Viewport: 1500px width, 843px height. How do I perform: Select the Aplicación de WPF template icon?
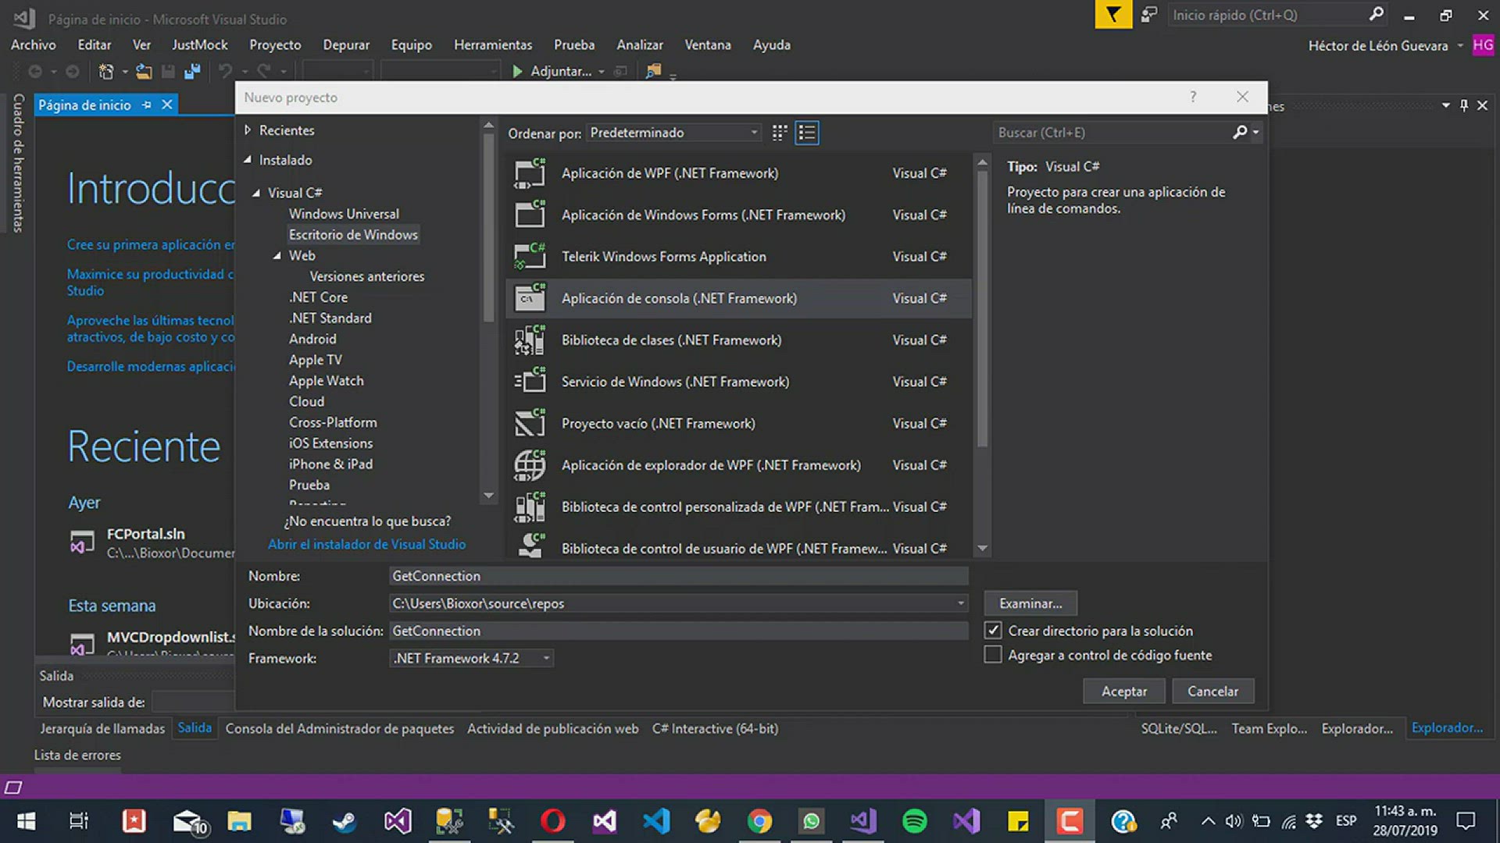point(530,173)
